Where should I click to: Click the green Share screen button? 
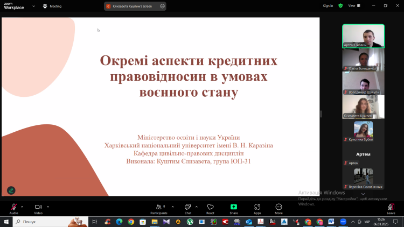pos(234,209)
